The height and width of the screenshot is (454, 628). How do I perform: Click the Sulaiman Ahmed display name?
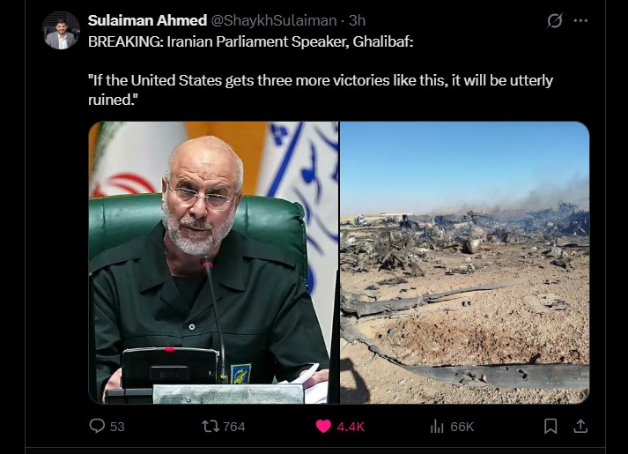[147, 20]
